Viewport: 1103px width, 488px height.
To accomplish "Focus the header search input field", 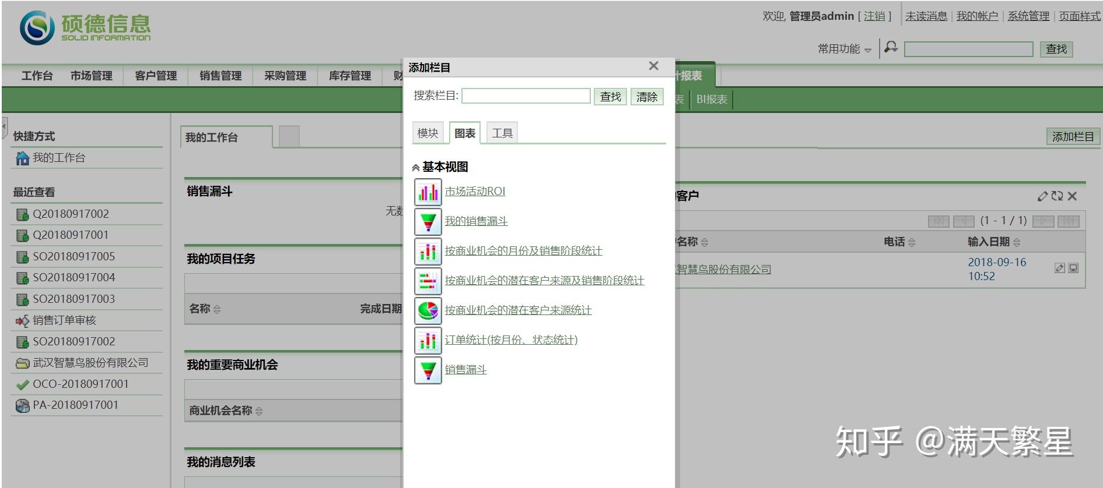I will [968, 49].
